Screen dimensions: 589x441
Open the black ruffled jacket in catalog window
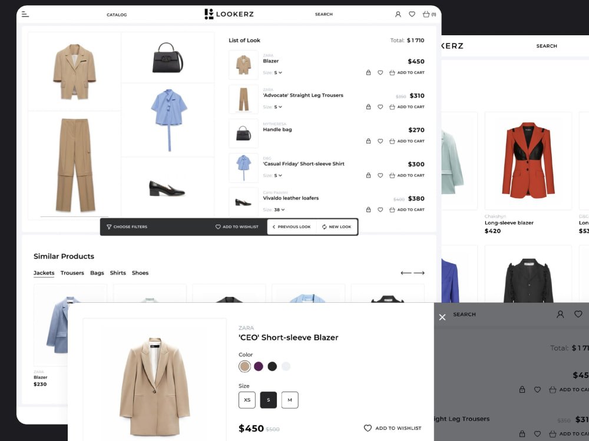click(x=528, y=279)
